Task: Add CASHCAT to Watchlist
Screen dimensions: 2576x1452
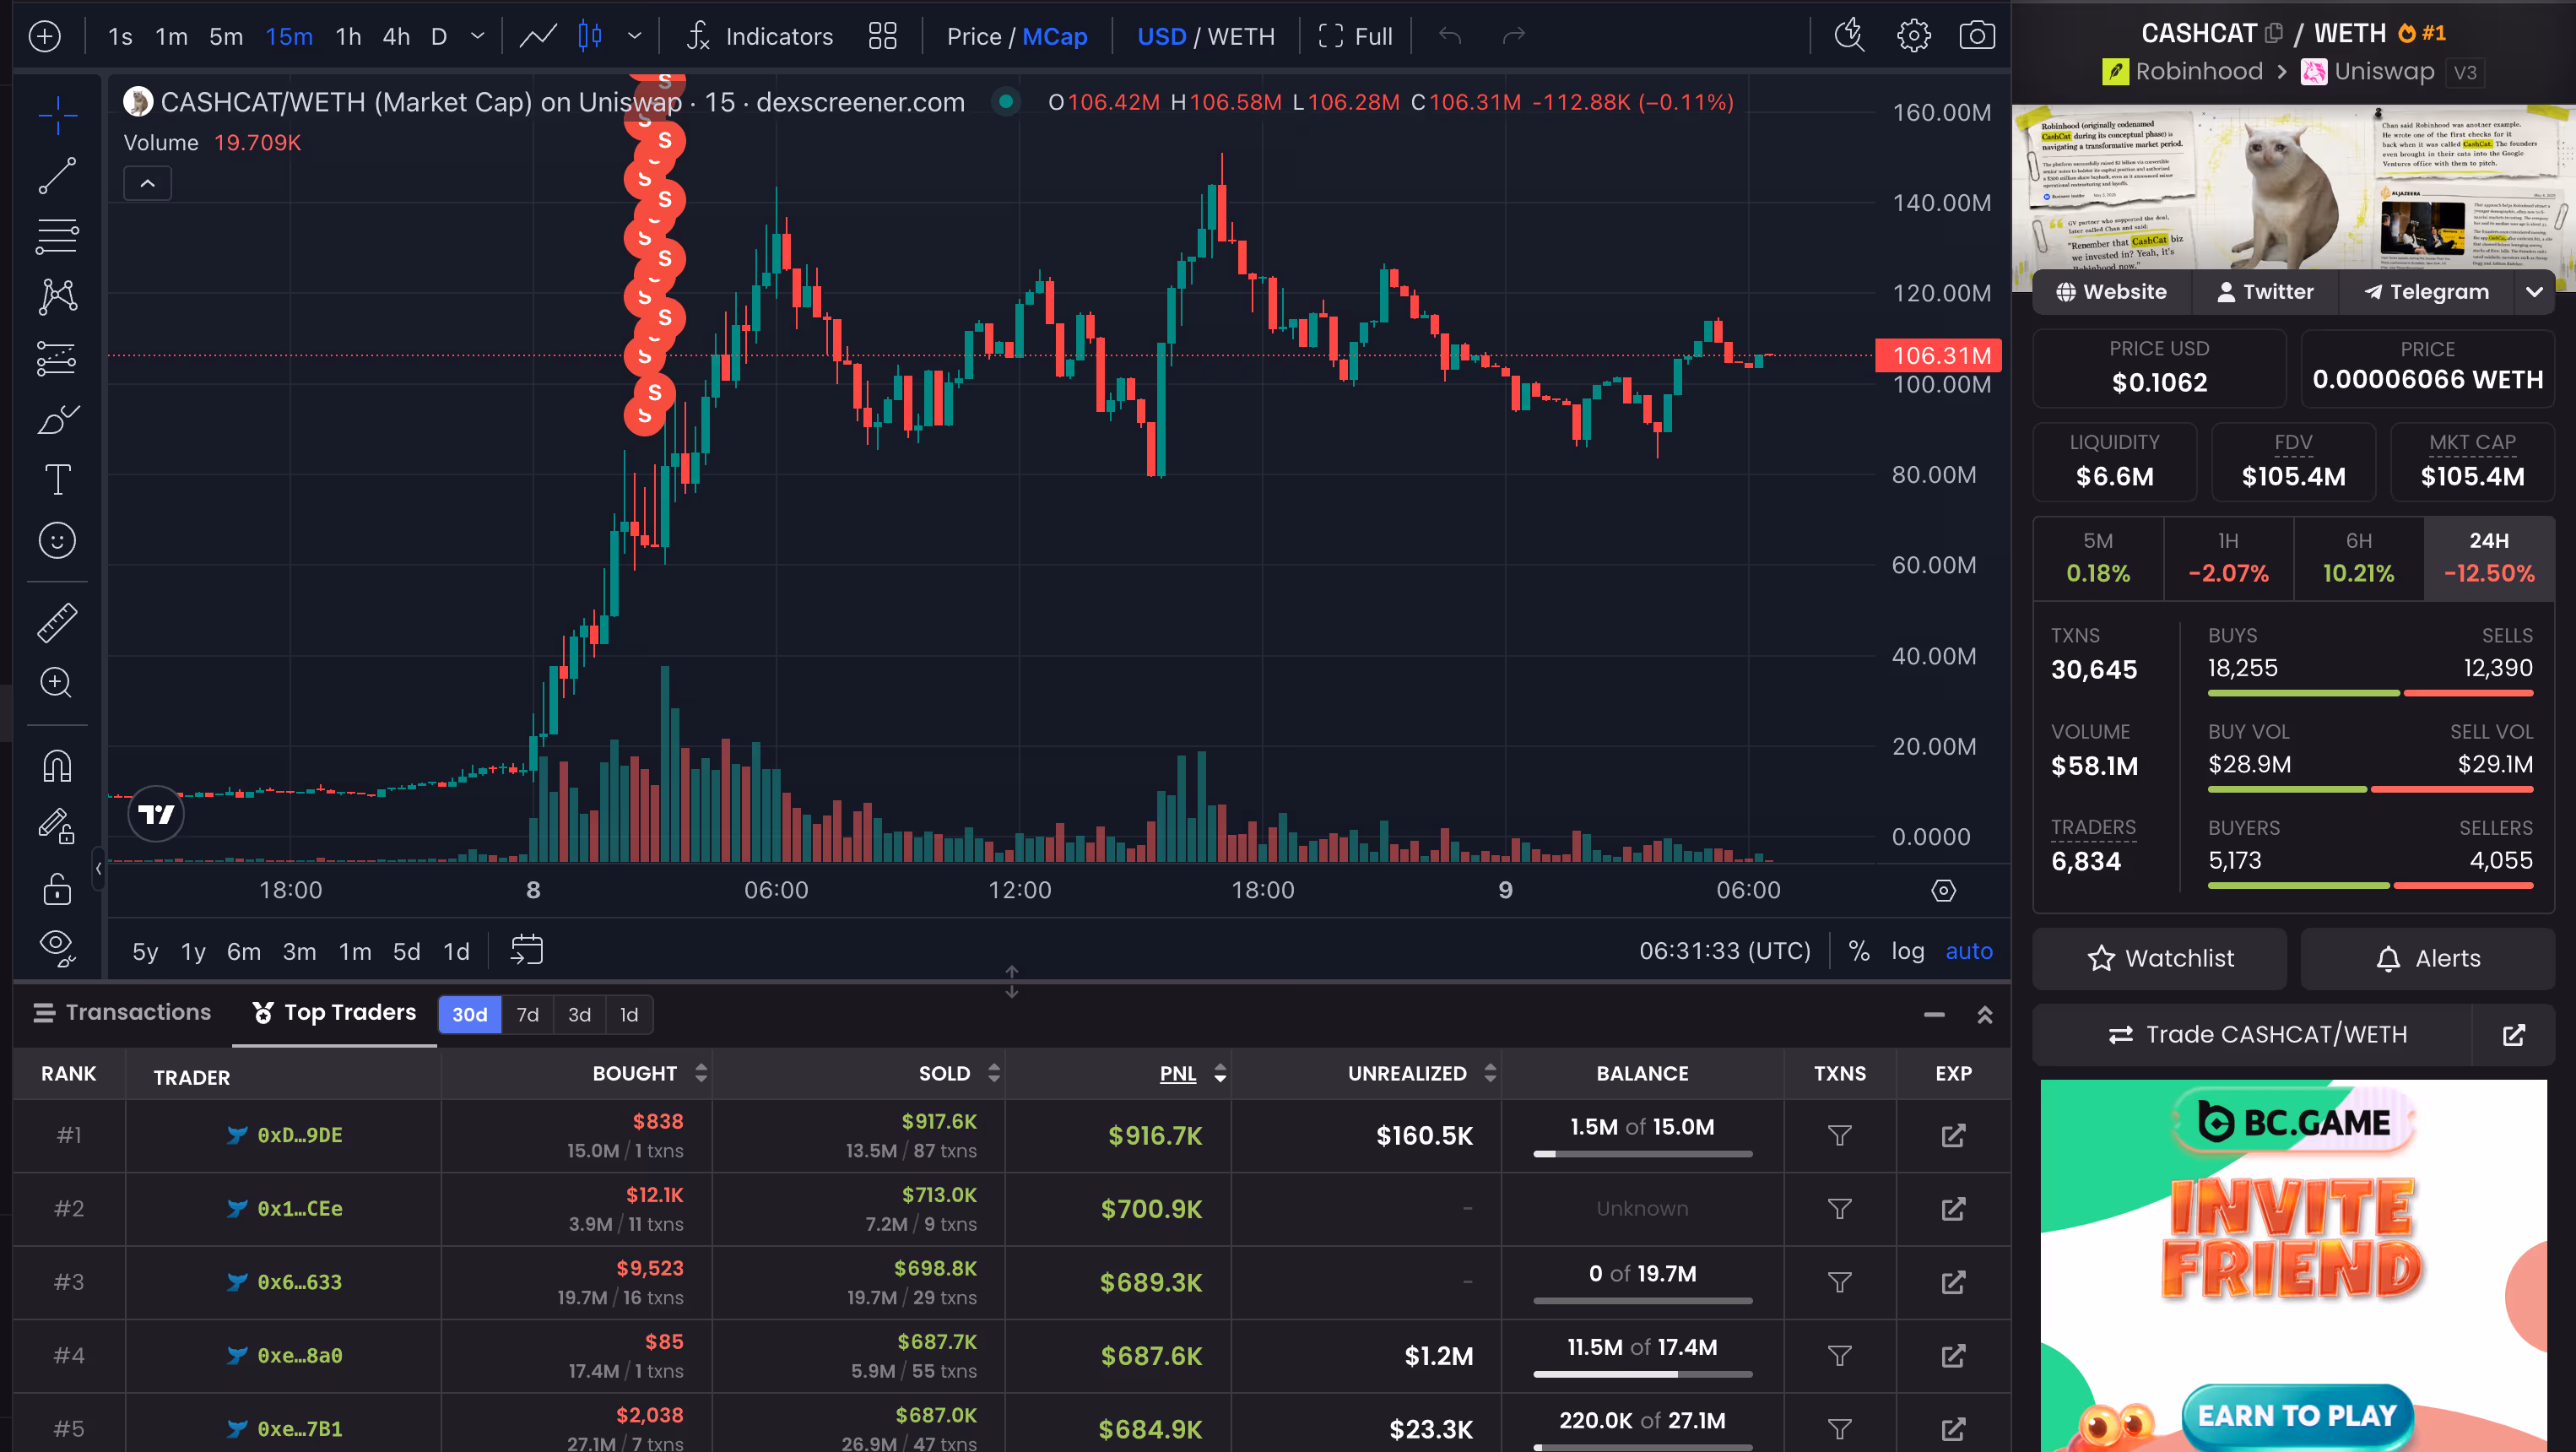Action: [2159, 958]
